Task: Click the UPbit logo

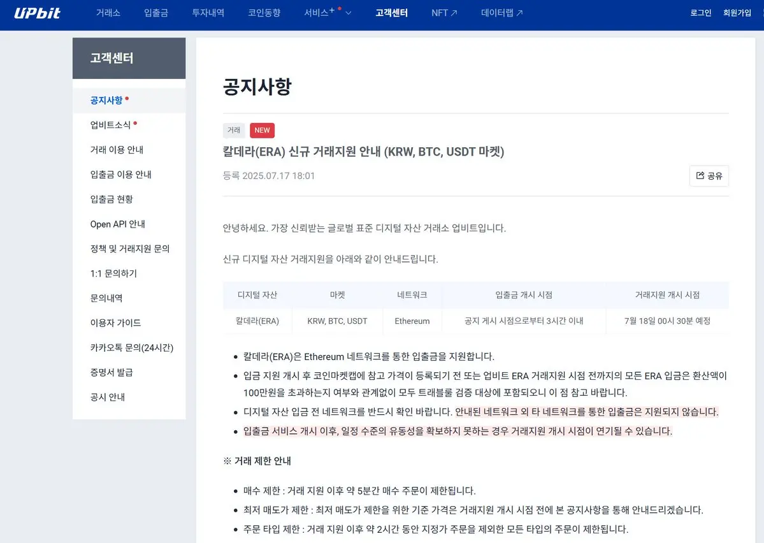Action: coord(37,13)
